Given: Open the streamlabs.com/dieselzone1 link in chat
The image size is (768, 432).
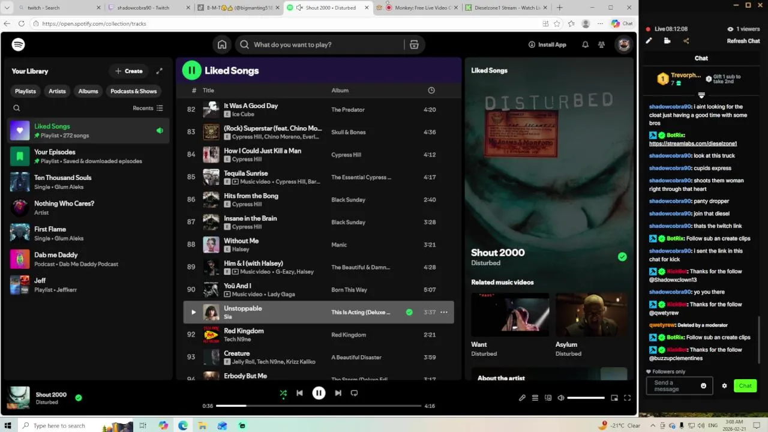Looking at the screenshot, I should pos(693,143).
